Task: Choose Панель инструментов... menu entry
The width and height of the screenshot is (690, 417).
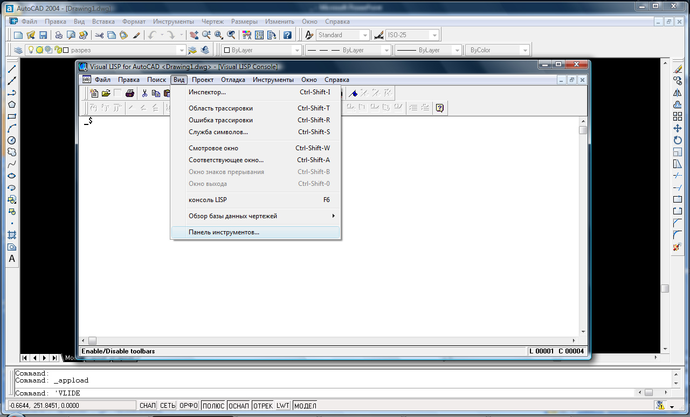Action: pyautogui.click(x=256, y=232)
